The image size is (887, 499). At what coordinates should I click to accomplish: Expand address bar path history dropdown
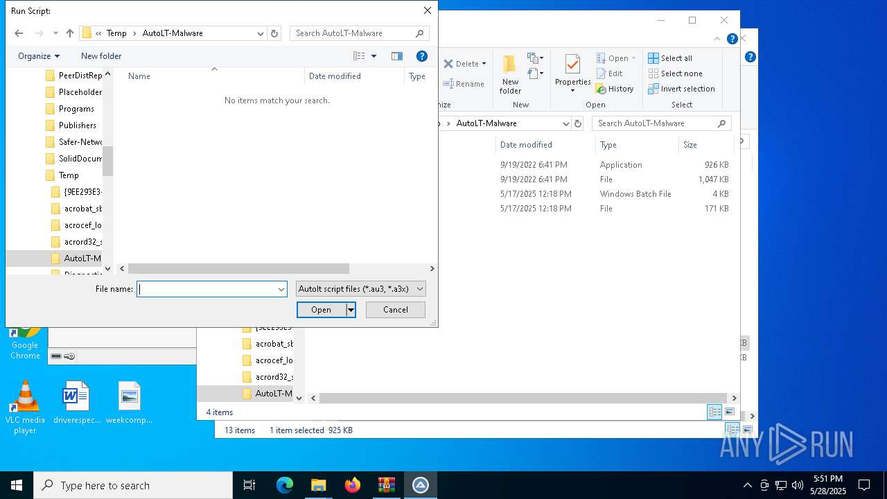261,33
